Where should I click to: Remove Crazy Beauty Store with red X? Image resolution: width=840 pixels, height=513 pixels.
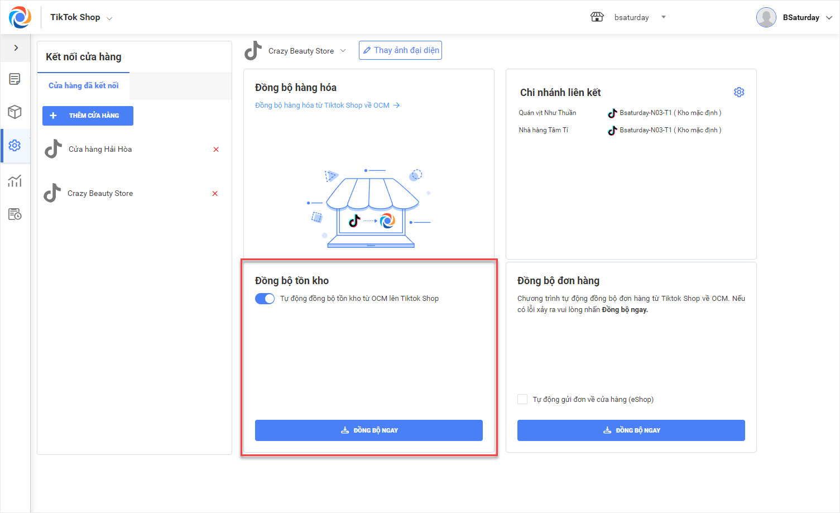tap(215, 194)
